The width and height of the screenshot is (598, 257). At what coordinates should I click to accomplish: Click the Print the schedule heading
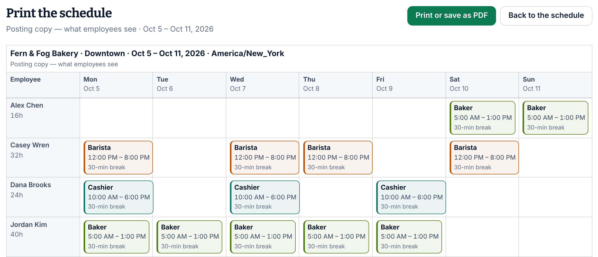click(59, 13)
